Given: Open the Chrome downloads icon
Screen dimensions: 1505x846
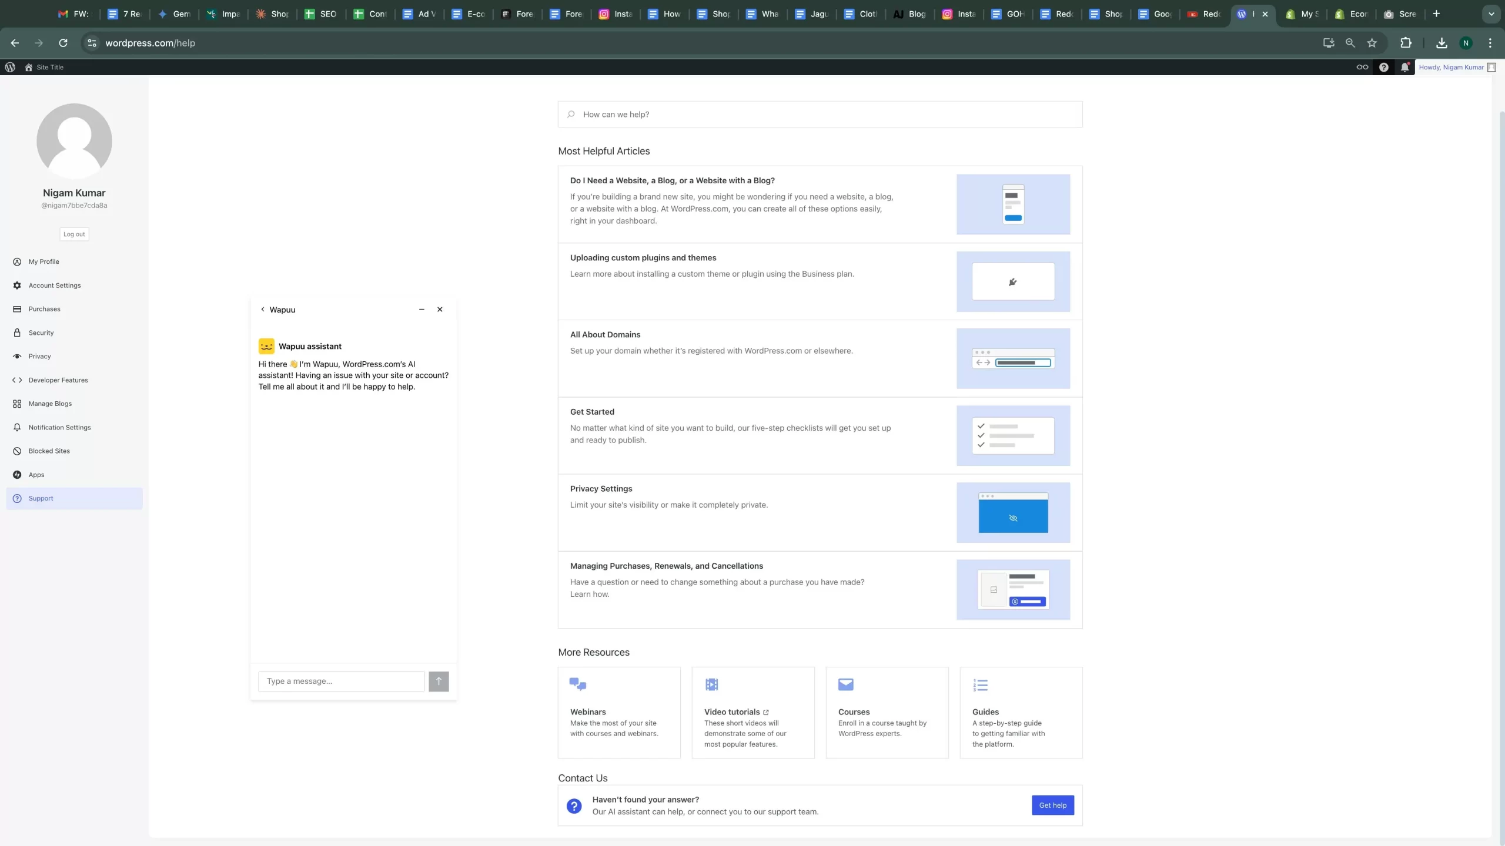Looking at the screenshot, I should pos(1442,43).
